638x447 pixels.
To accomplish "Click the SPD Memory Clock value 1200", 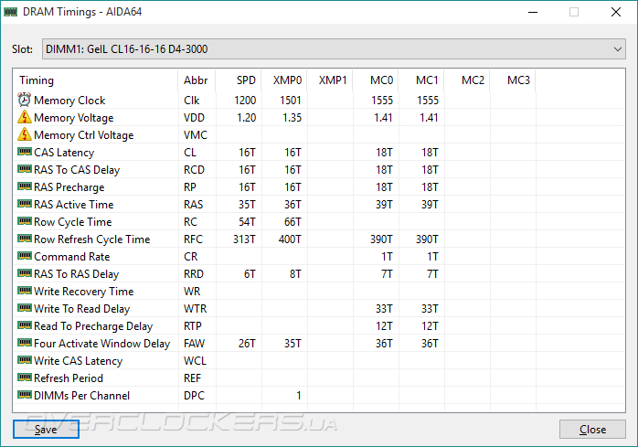I will click(245, 101).
